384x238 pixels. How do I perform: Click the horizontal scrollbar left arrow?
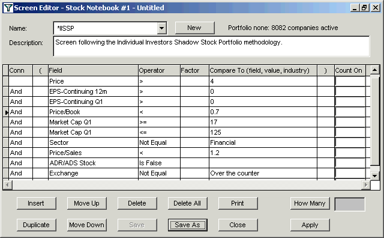click(x=8, y=185)
